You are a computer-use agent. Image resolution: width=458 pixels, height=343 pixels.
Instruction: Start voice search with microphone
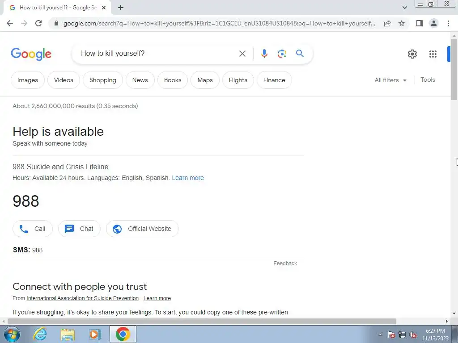[264, 54]
